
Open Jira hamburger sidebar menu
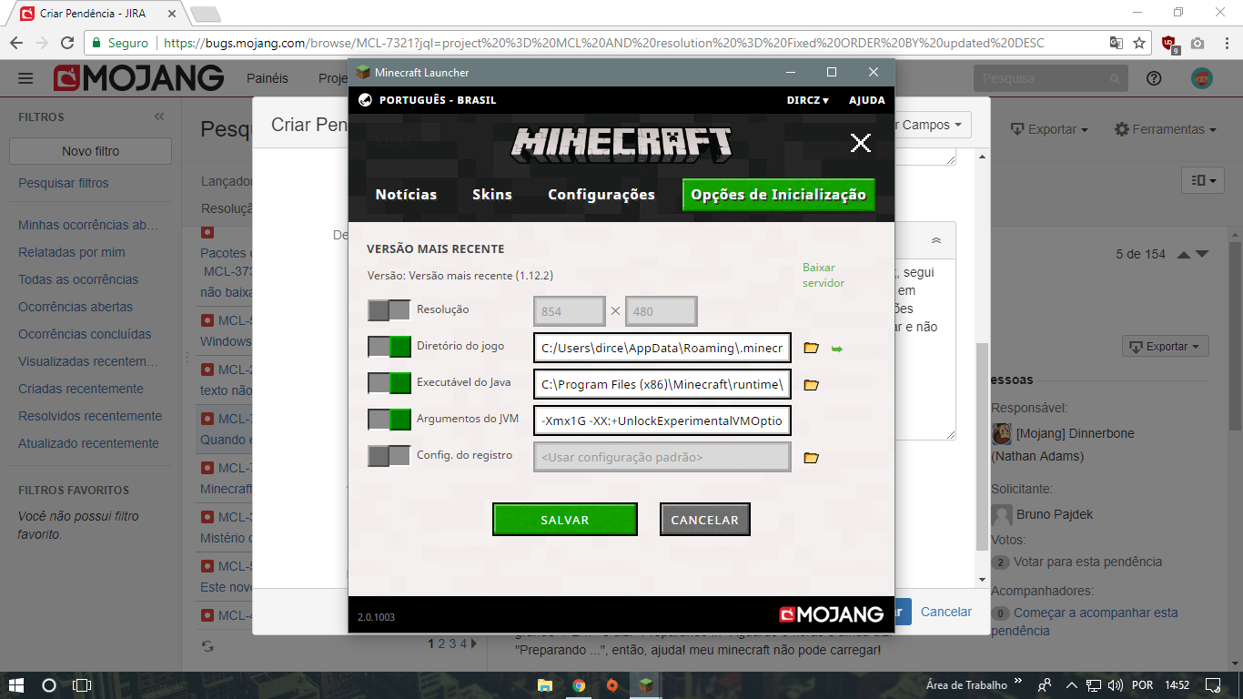tap(25, 78)
